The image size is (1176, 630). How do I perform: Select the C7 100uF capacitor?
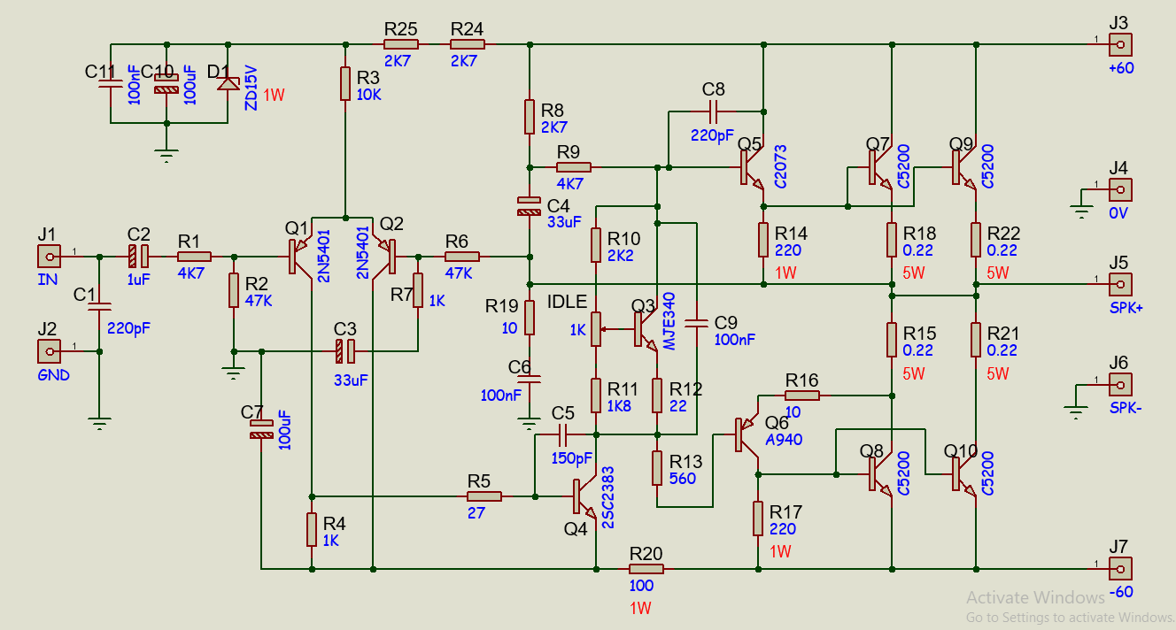tap(261, 431)
